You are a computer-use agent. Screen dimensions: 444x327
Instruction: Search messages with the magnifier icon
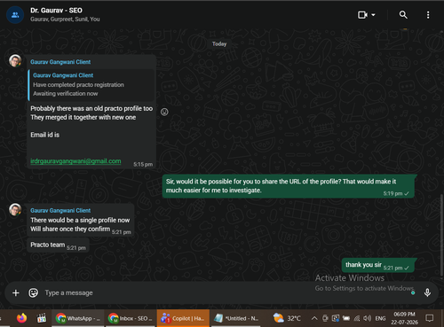[403, 15]
